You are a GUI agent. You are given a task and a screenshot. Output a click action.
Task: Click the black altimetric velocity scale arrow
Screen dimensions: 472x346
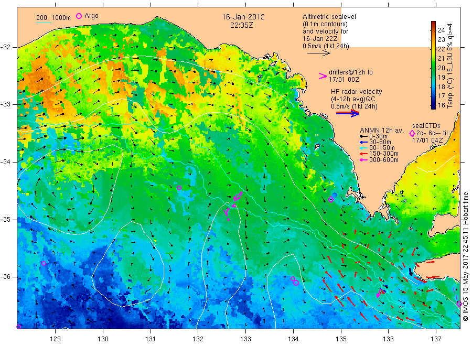click(319, 53)
